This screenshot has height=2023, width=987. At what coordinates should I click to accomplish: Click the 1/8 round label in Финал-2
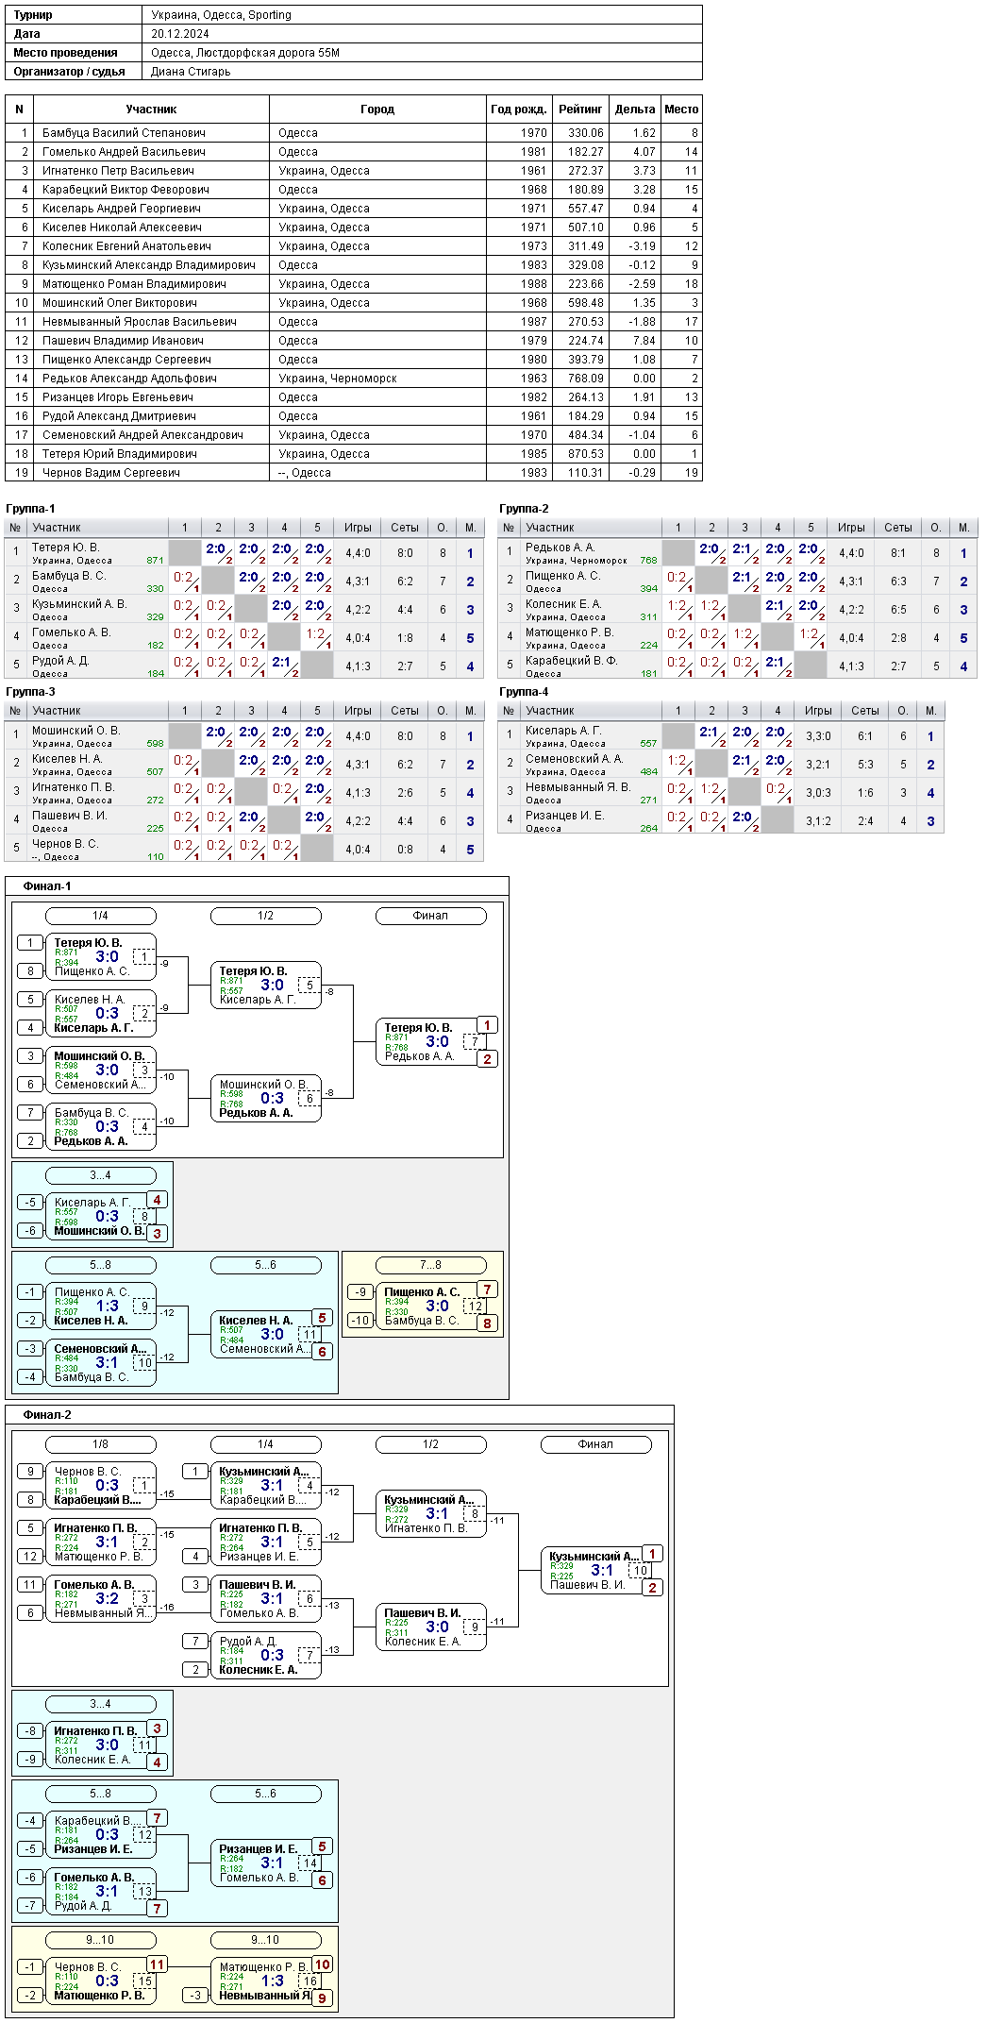click(x=100, y=1444)
